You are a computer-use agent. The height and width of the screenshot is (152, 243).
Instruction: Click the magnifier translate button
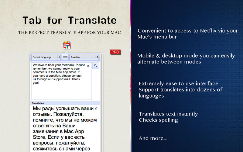pos(96,66)
